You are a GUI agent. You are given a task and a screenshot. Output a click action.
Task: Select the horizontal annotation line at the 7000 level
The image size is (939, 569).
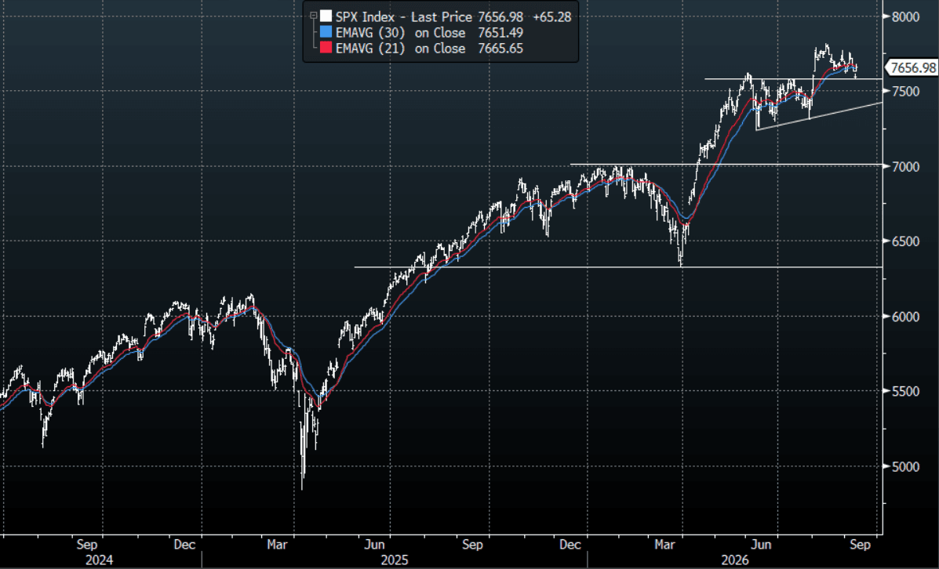coord(726,165)
